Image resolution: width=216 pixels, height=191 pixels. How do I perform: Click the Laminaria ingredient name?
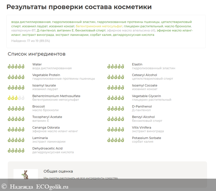[x=40, y=138]
